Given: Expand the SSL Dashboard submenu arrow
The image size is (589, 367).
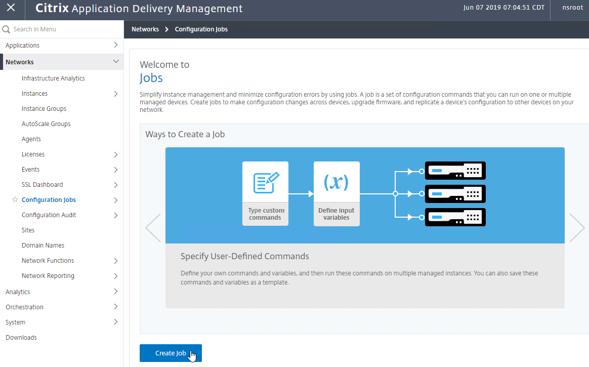Looking at the screenshot, I should [x=116, y=185].
